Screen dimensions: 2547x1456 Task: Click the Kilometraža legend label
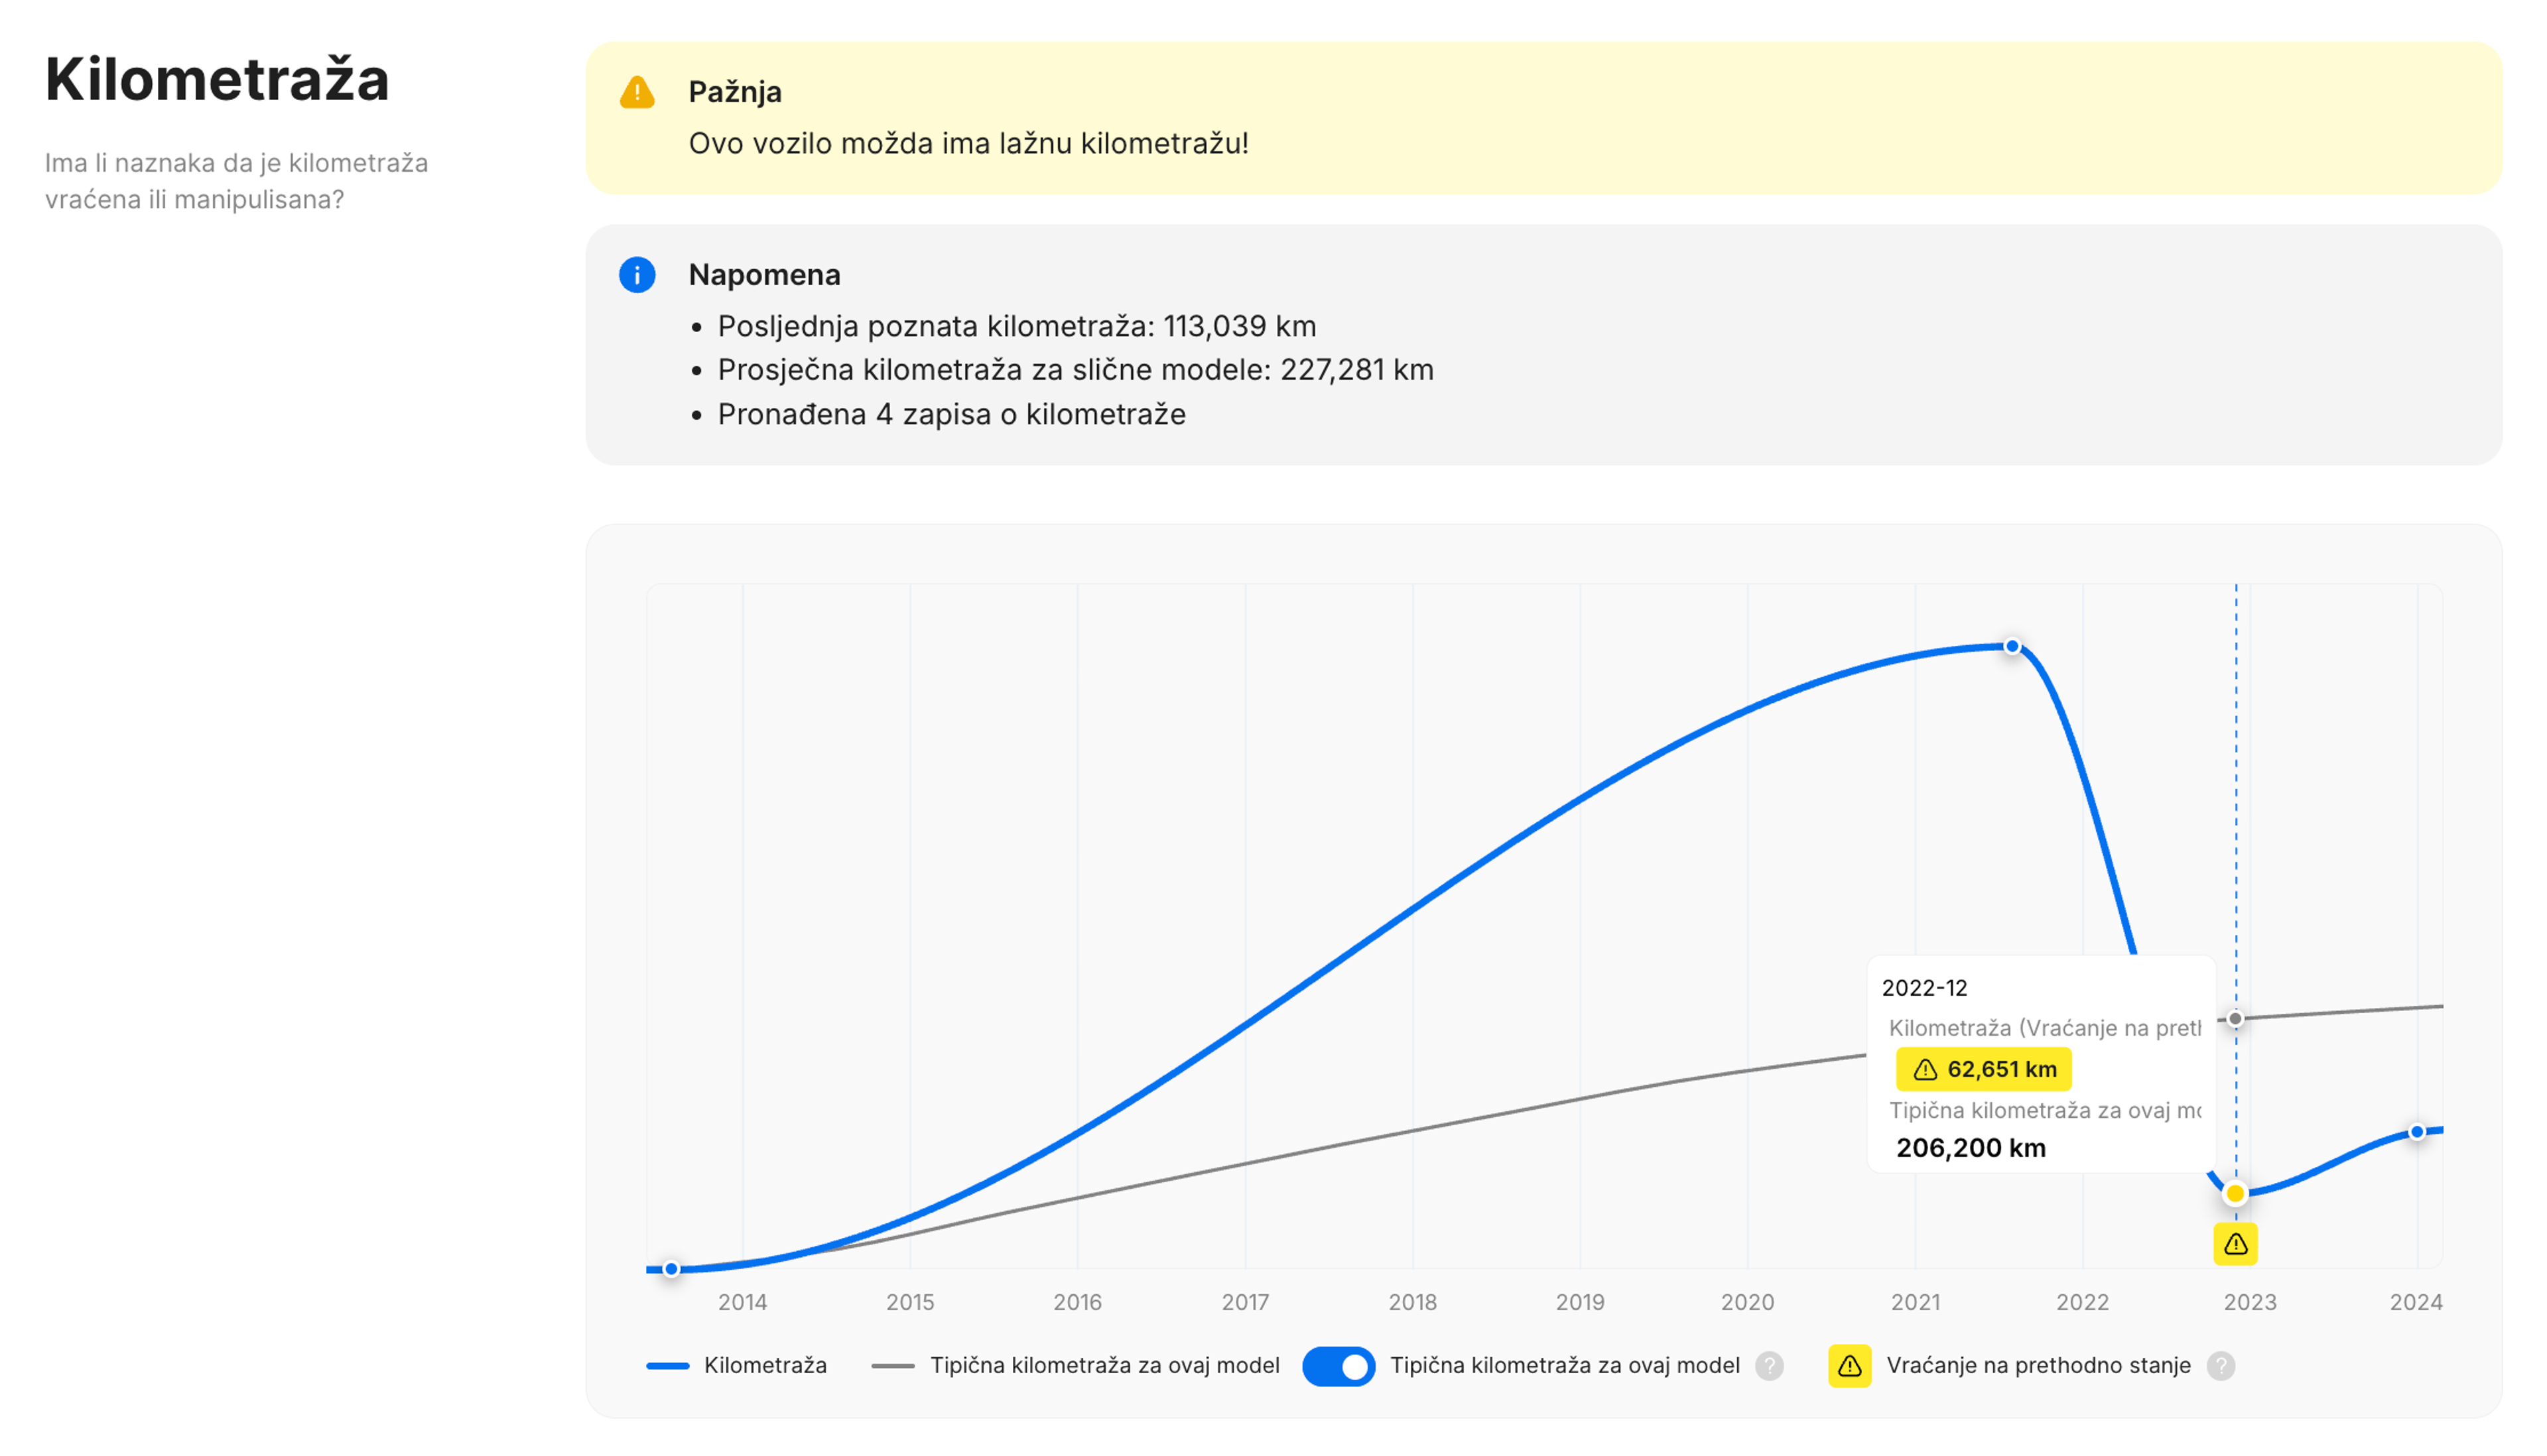coord(765,1366)
